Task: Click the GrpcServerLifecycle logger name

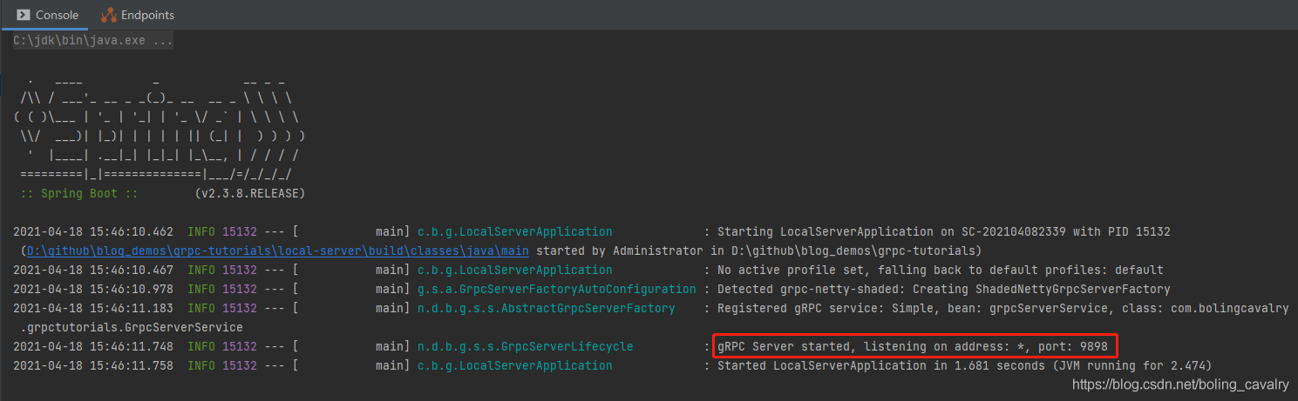Action: click(525, 346)
